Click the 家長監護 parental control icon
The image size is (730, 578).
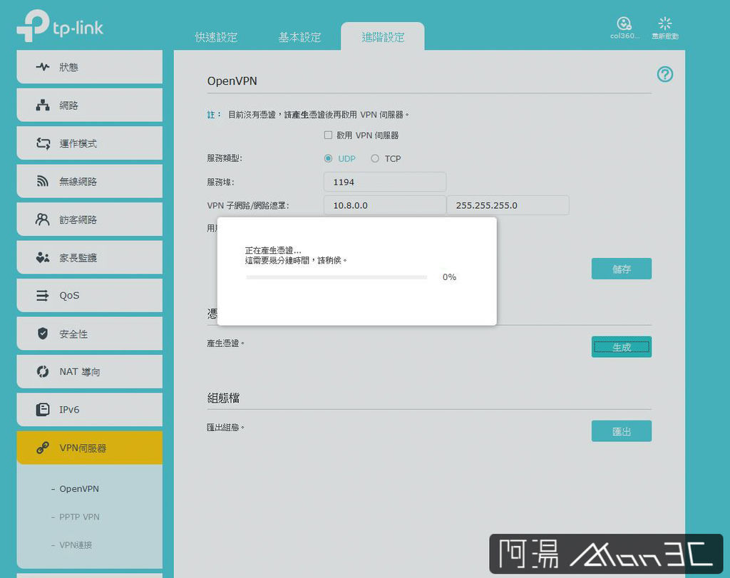point(43,257)
